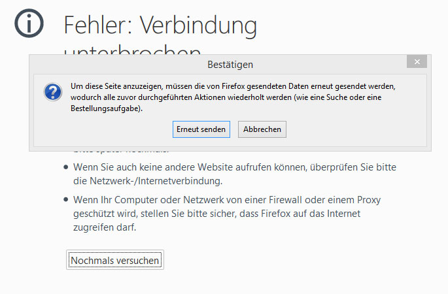Close the Bestätigen dialog with X
The width and height of the screenshot is (448, 294).
[416, 61]
